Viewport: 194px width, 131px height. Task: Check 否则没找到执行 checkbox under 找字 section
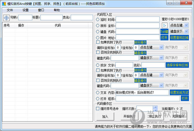point(98,80)
